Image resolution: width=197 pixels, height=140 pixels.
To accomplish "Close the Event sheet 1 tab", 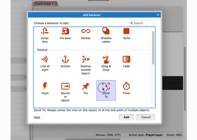I will (x=56, y=4).
